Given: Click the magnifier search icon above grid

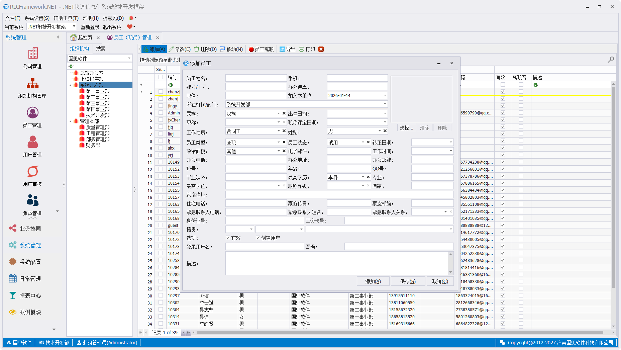Looking at the screenshot, I should (611, 60).
